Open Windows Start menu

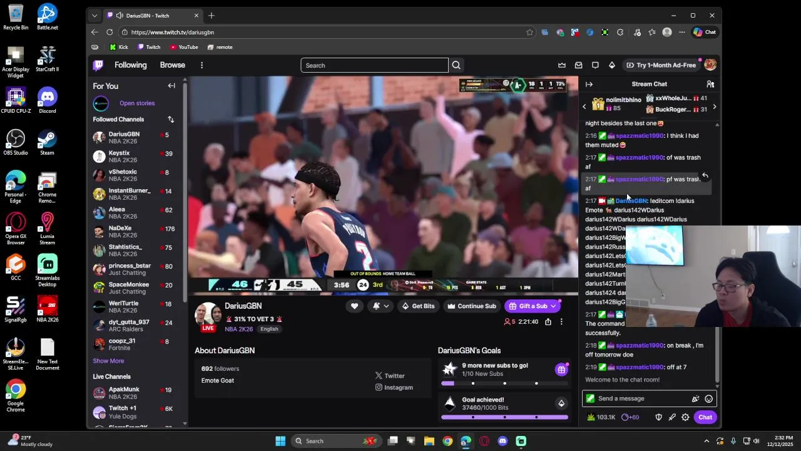point(280,441)
